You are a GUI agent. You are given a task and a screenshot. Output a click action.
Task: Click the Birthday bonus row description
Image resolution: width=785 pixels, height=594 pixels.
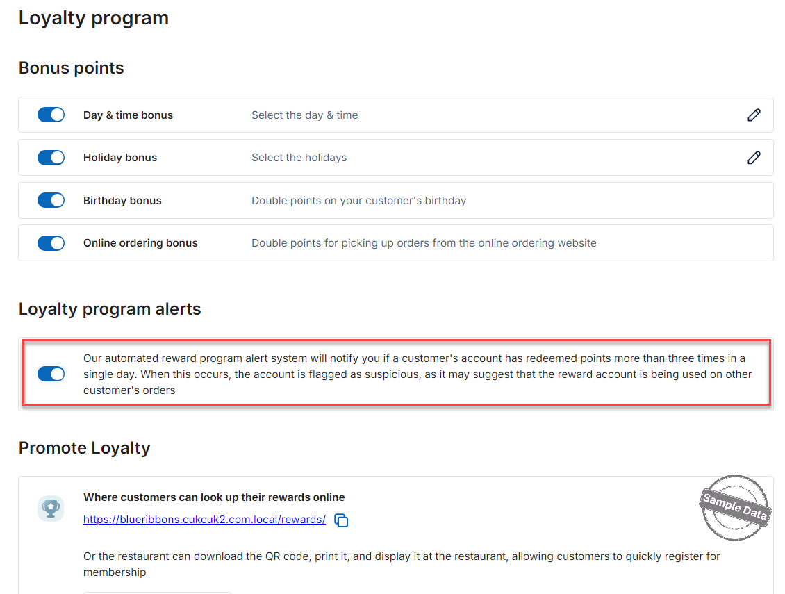point(358,200)
